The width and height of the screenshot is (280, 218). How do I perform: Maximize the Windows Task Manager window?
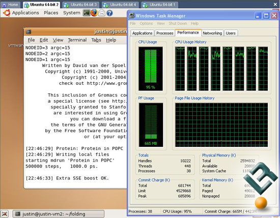pyautogui.click(x=266, y=16)
